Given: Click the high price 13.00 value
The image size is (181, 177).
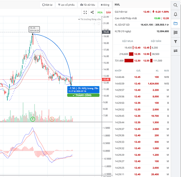Looking at the screenshot, I should pos(157,18).
